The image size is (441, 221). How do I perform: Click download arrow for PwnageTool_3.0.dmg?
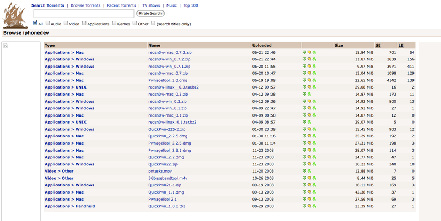(x=305, y=80)
